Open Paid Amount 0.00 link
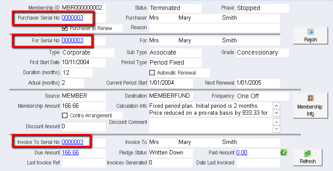The width and height of the screenshot is (333, 171). pyautogui.click(x=242, y=152)
